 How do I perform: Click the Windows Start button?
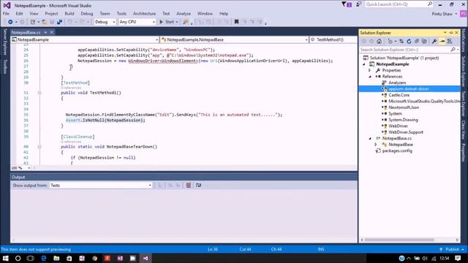point(5,258)
